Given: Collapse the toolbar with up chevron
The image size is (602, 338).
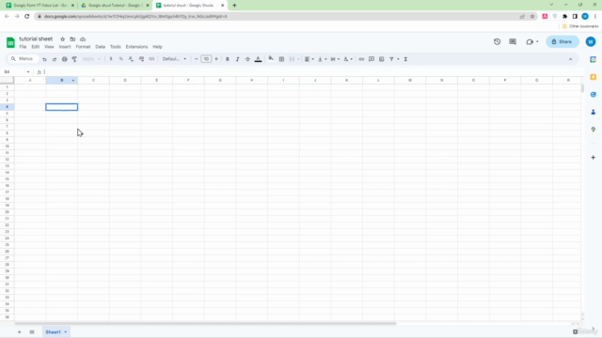Looking at the screenshot, I should pos(571,59).
